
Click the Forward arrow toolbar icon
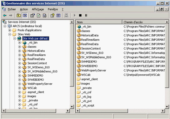(11, 16)
